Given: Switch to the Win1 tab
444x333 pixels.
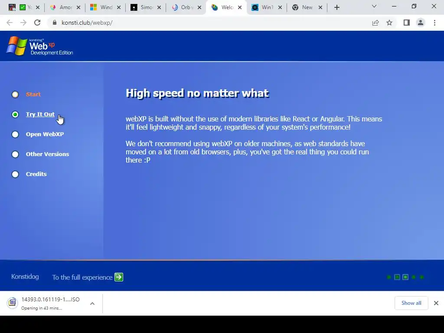Looking at the screenshot, I should point(267,7).
